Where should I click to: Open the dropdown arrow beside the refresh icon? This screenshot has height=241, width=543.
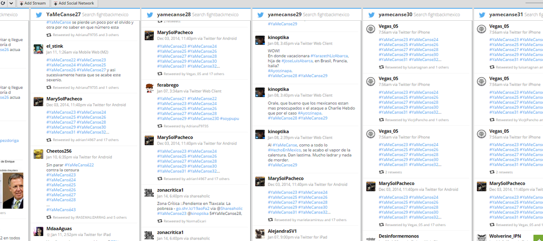[x=11, y=3]
